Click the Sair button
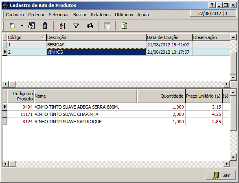The height and width of the screenshot is (183, 239). tap(221, 175)
